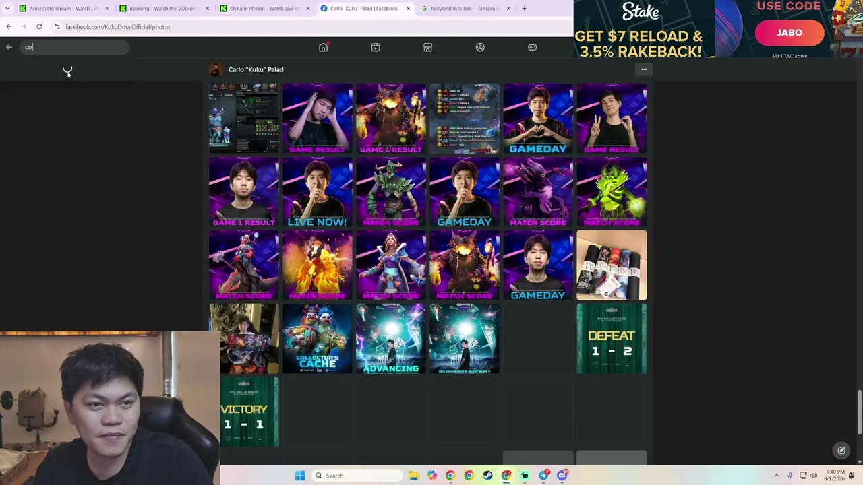
Task: Go back using browser back arrow
Action: click(9, 26)
